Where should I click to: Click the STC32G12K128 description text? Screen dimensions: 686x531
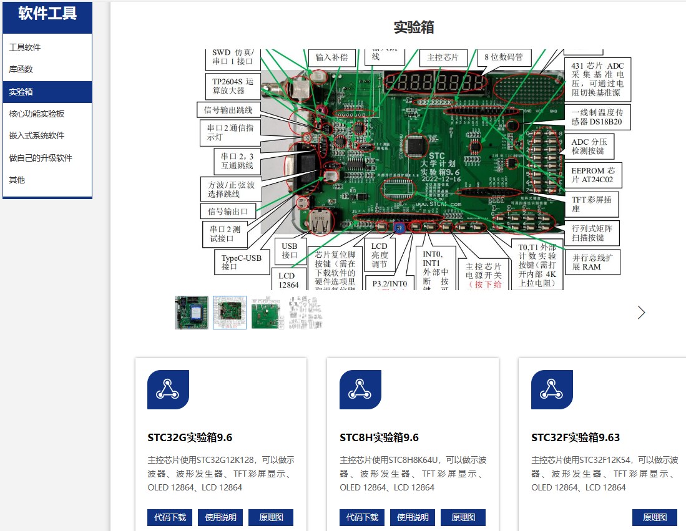(x=221, y=474)
